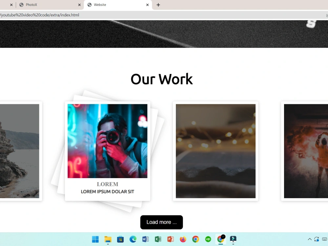Click the LOREM card title
The width and height of the screenshot is (328, 246).
pyautogui.click(x=107, y=184)
